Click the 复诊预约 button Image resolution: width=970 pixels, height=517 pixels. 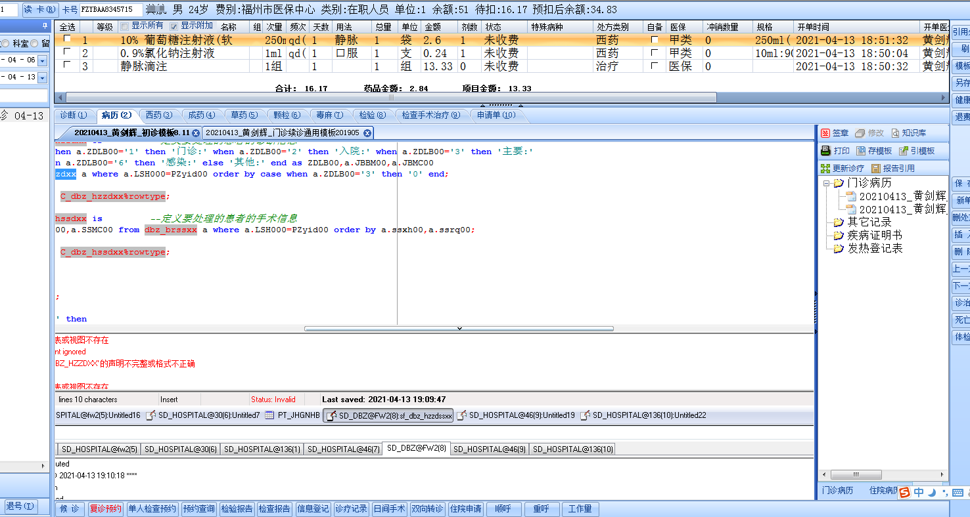pyautogui.click(x=105, y=509)
